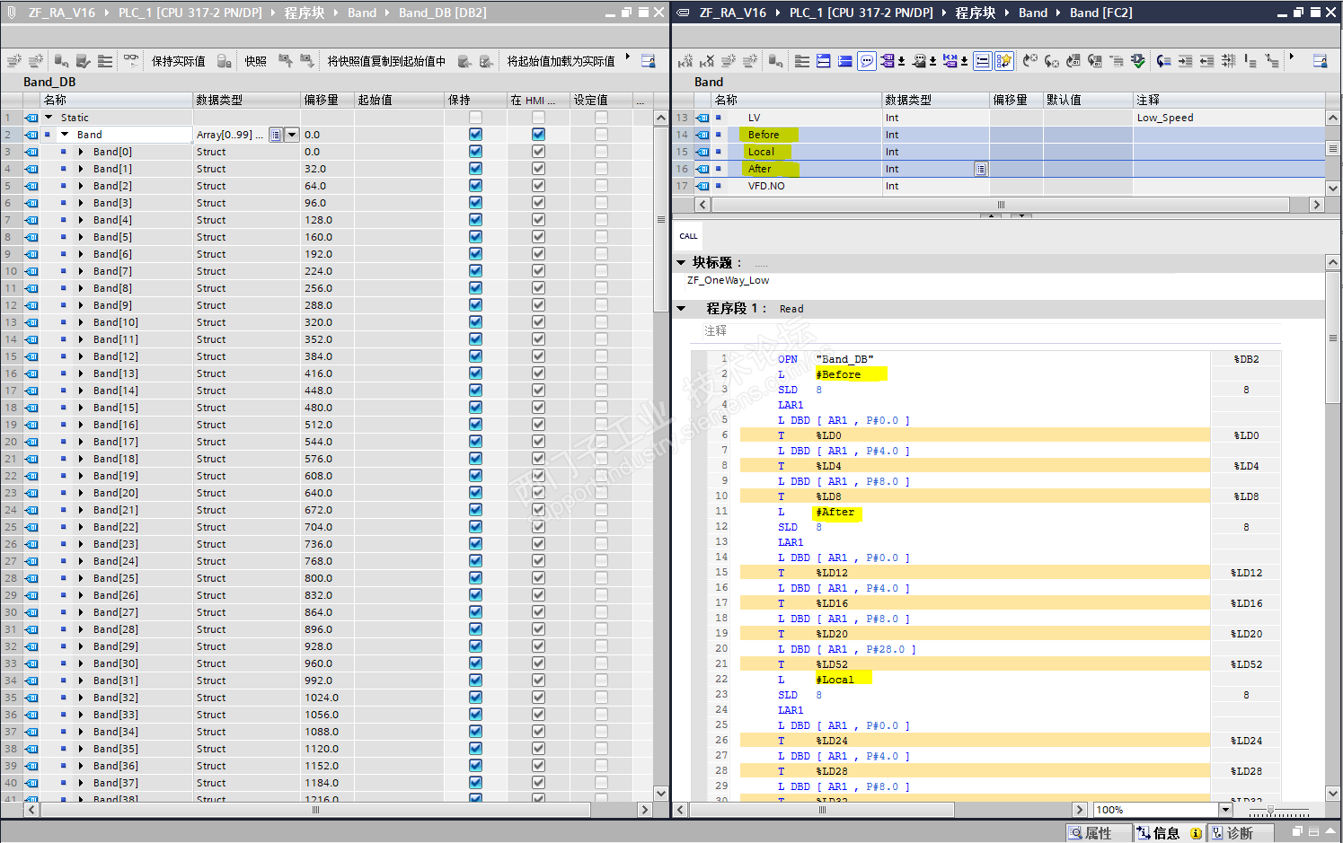Click the monitor-all glasses icon in Band_DB toolbar
1343x843 pixels.
coord(131,60)
